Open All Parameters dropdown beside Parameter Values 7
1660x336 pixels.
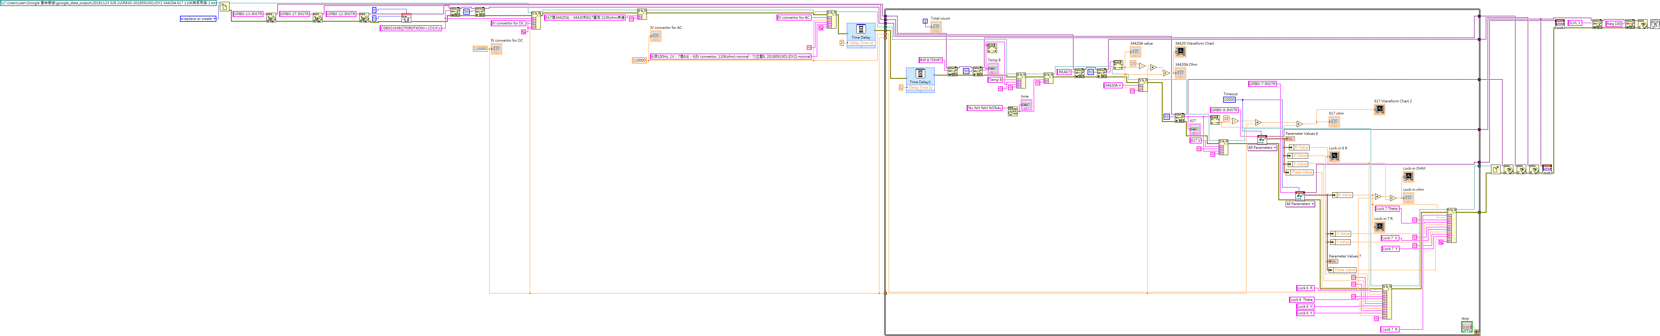(1300, 204)
